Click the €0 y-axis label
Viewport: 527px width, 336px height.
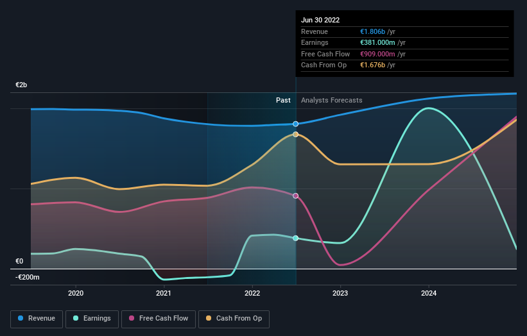point(19,261)
